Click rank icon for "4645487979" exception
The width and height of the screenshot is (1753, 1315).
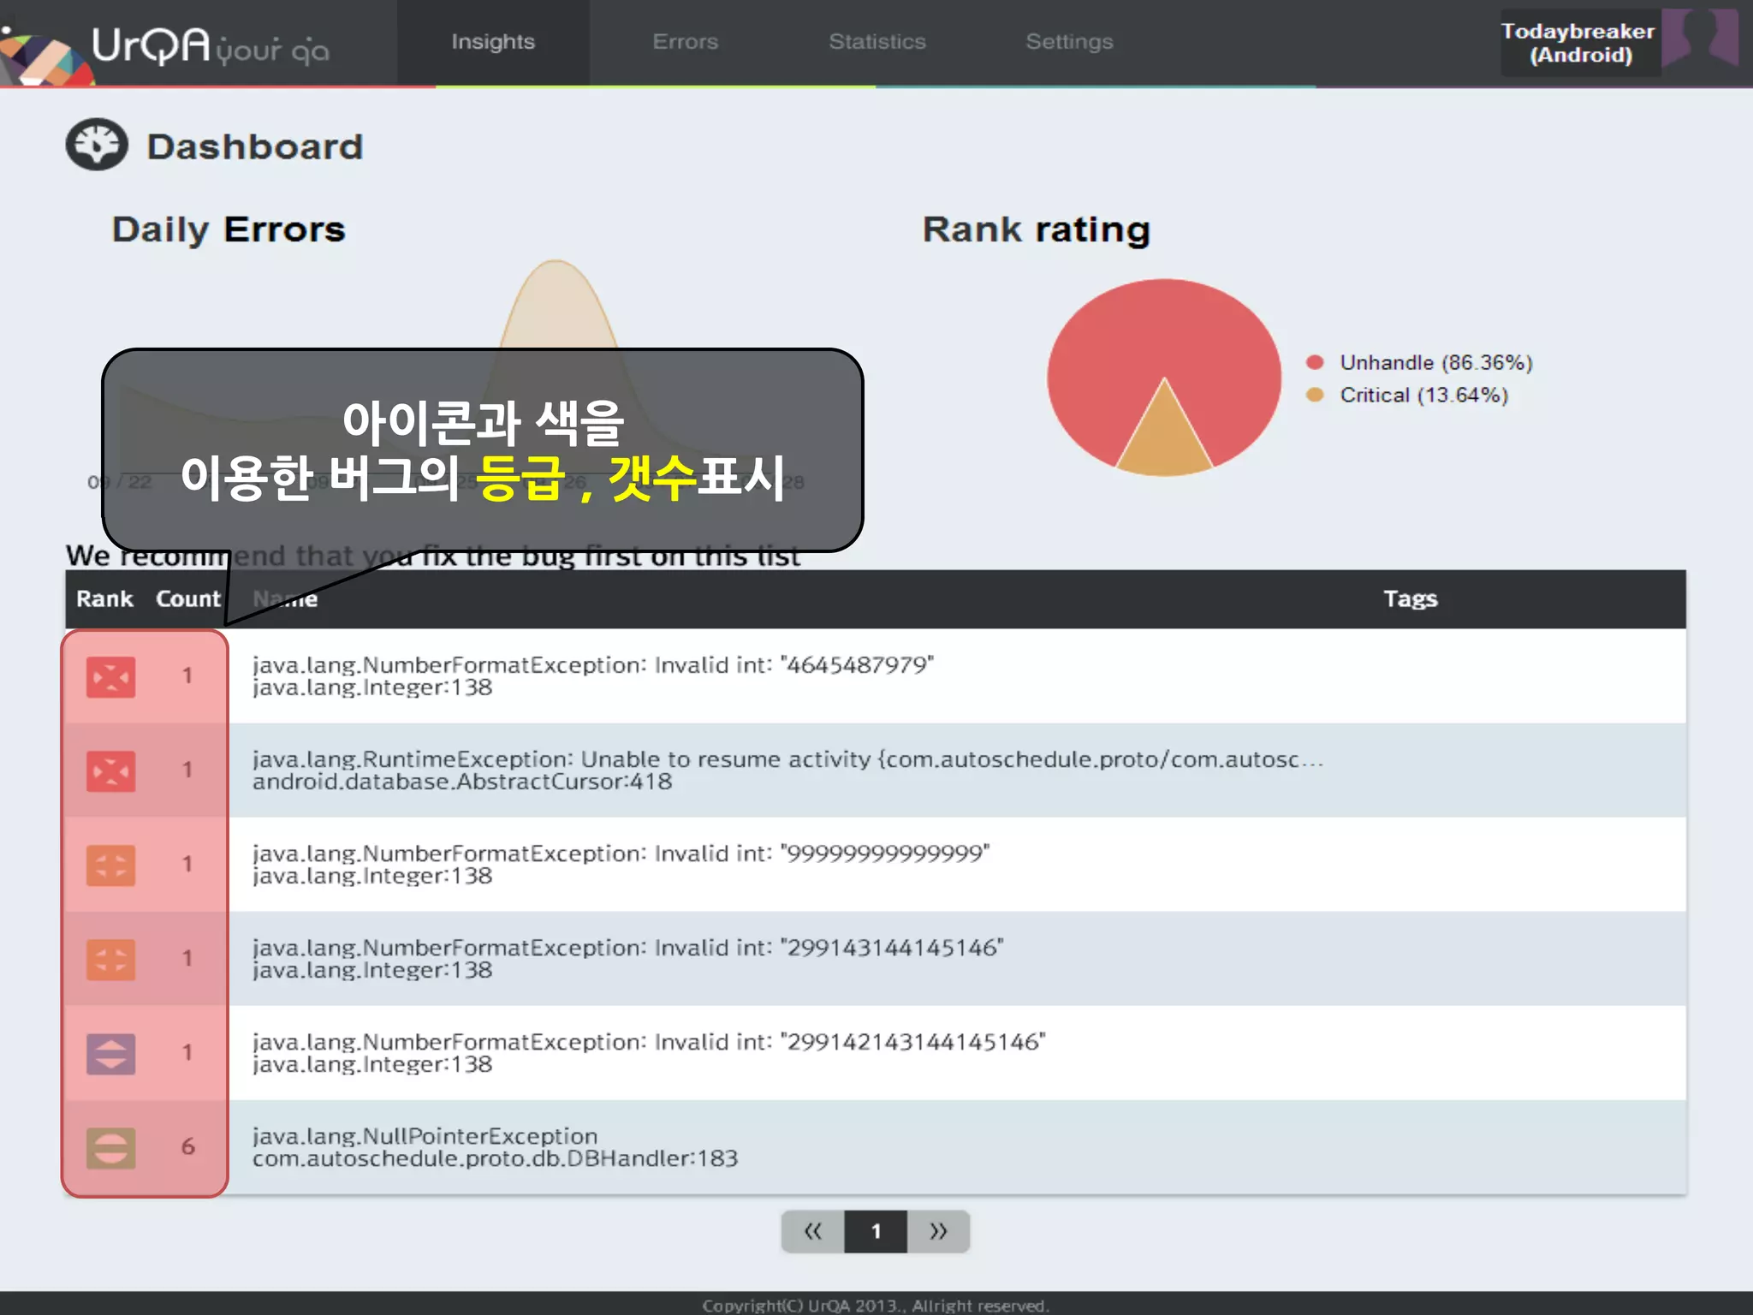(x=110, y=676)
